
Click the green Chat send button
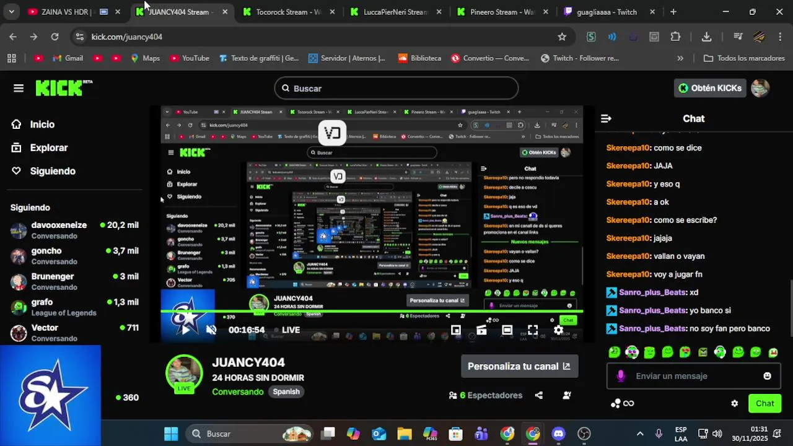[765, 403]
